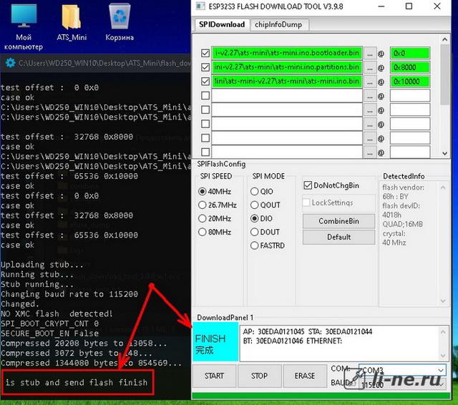
Task: Uncheck the ats-mini.ino.bin file checkbox
Action: pyautogui.click(x=205, y=81)
